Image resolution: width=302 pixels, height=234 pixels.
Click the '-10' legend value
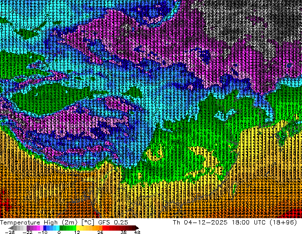point(42,232)
